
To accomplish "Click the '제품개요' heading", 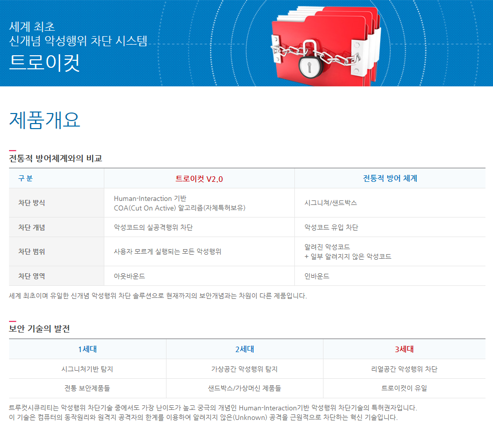I will (x=45, y=120).
